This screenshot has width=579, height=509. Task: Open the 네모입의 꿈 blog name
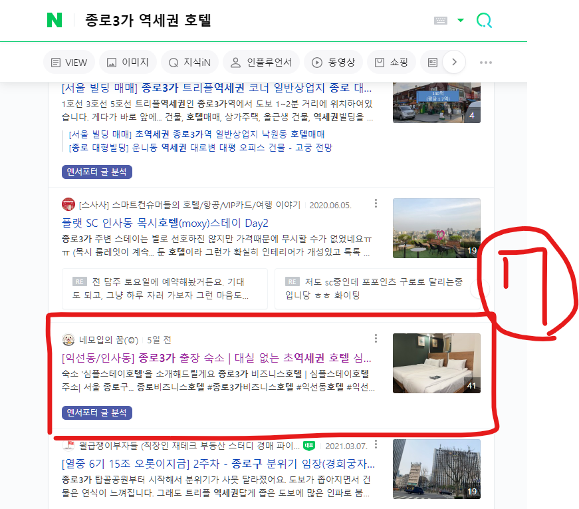point(108,340)
